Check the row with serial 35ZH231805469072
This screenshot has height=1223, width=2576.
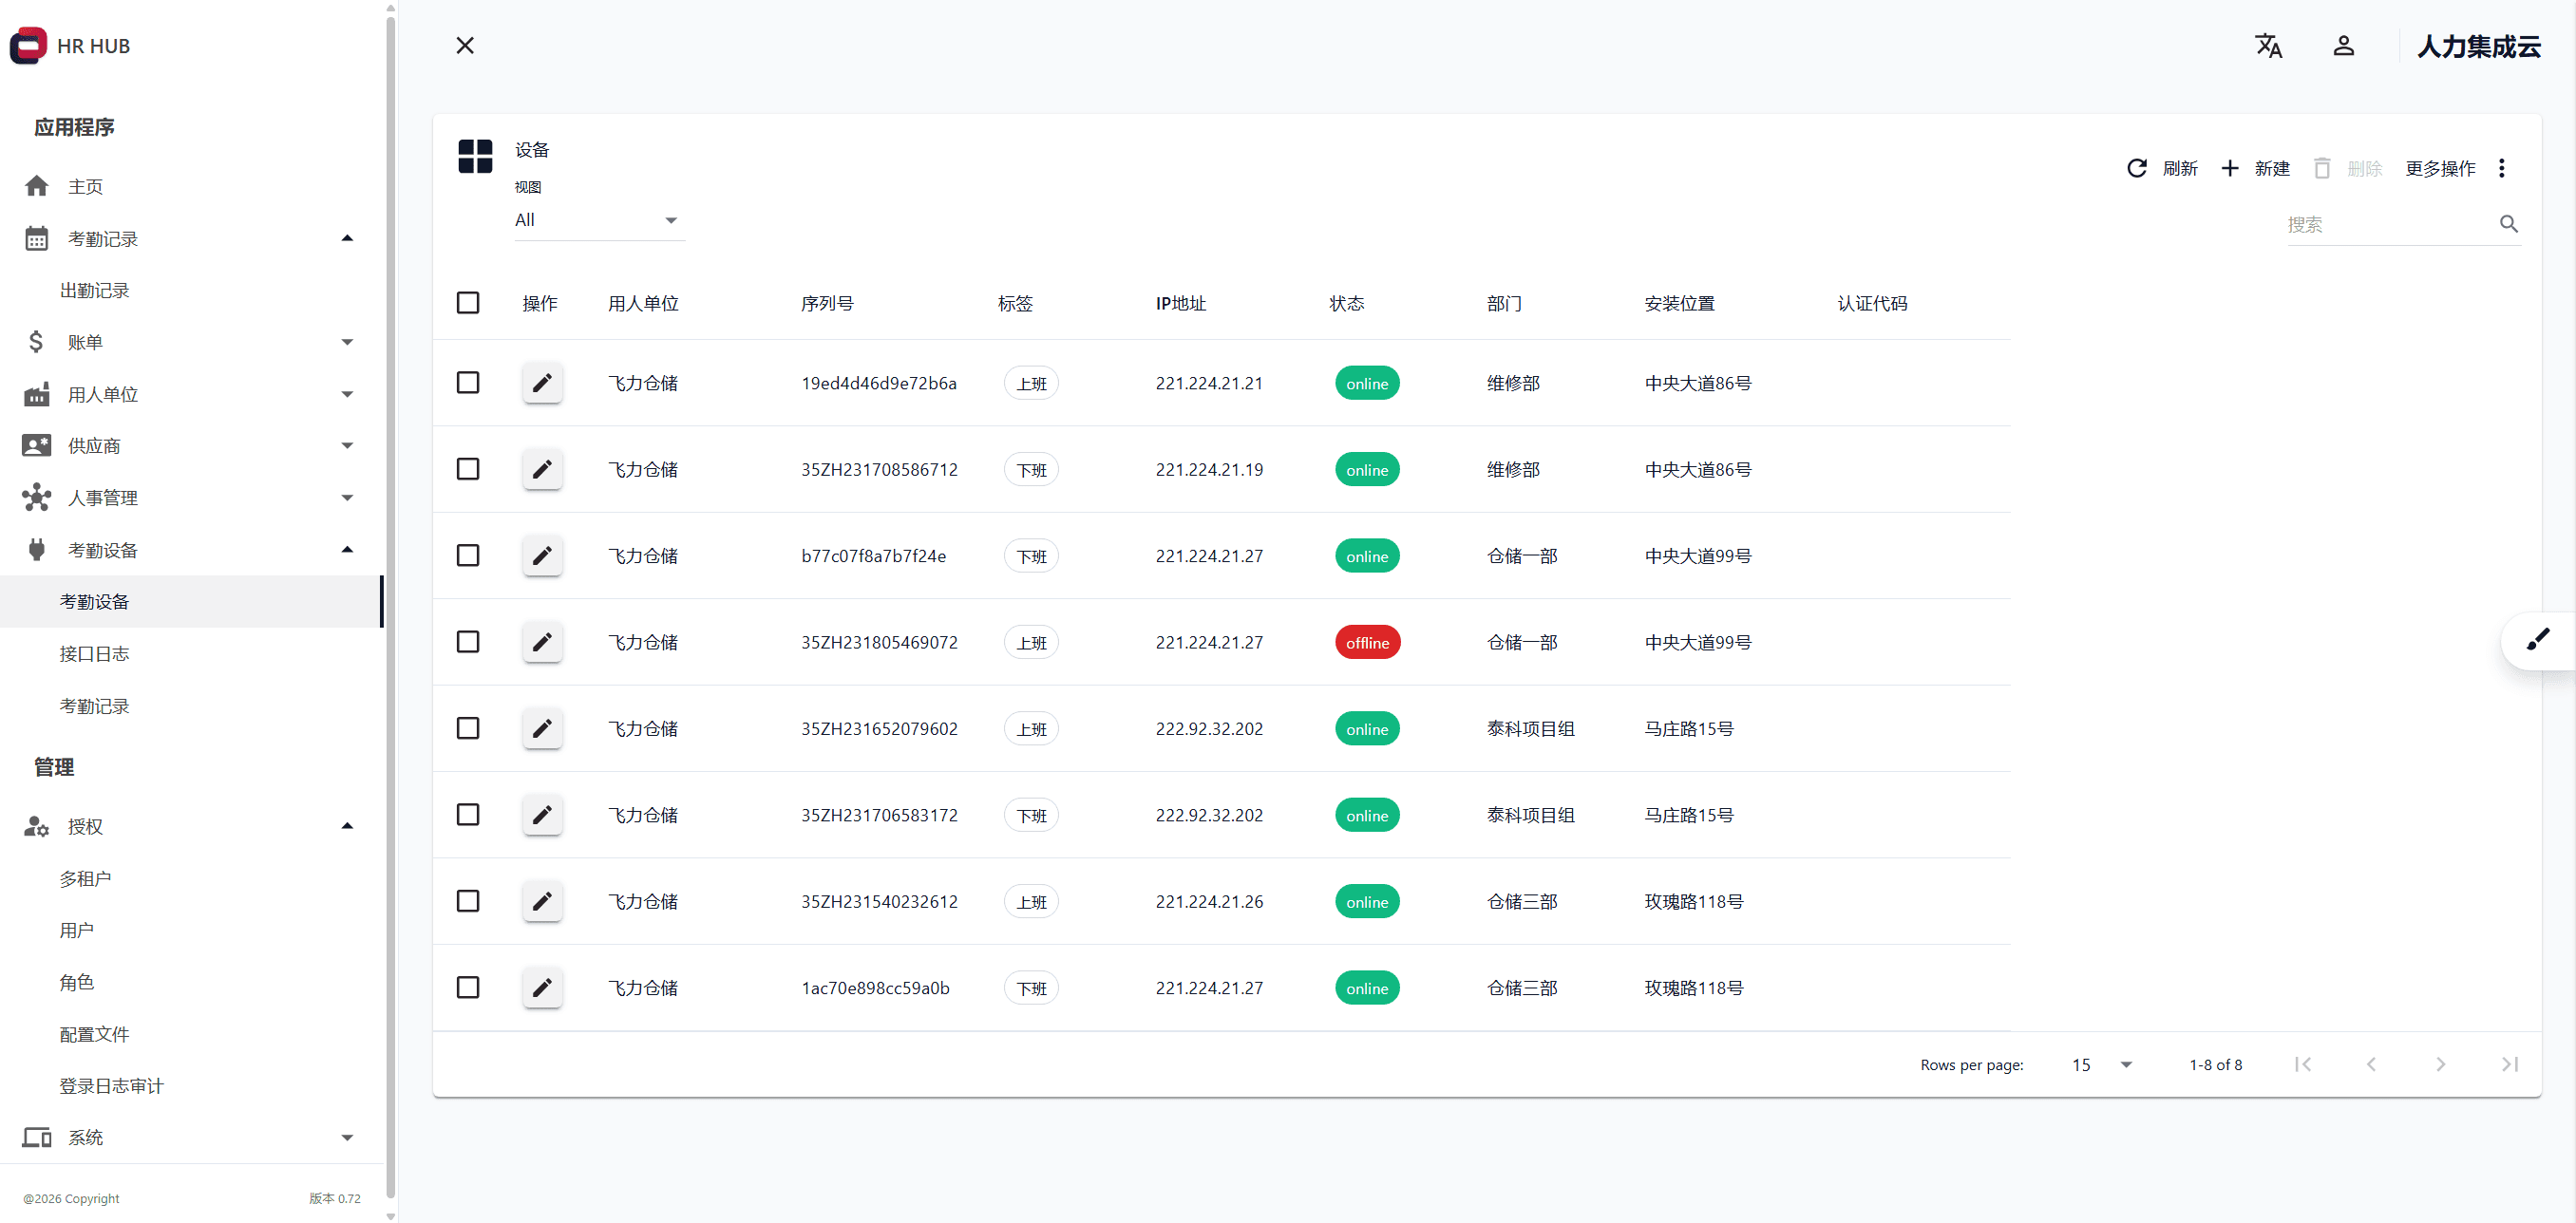click(x=468, y=642)
